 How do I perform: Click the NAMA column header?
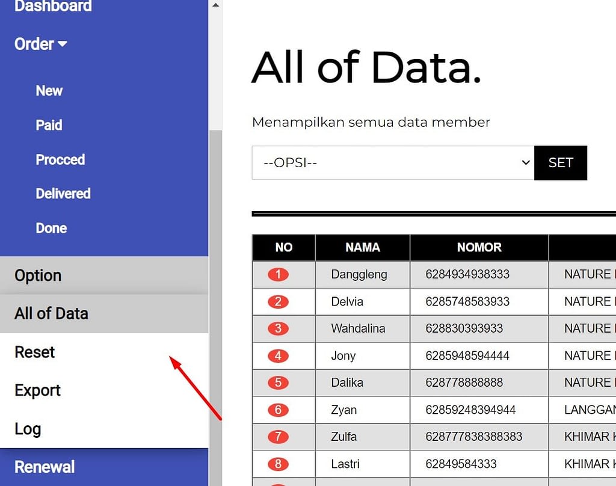(363, 248)
